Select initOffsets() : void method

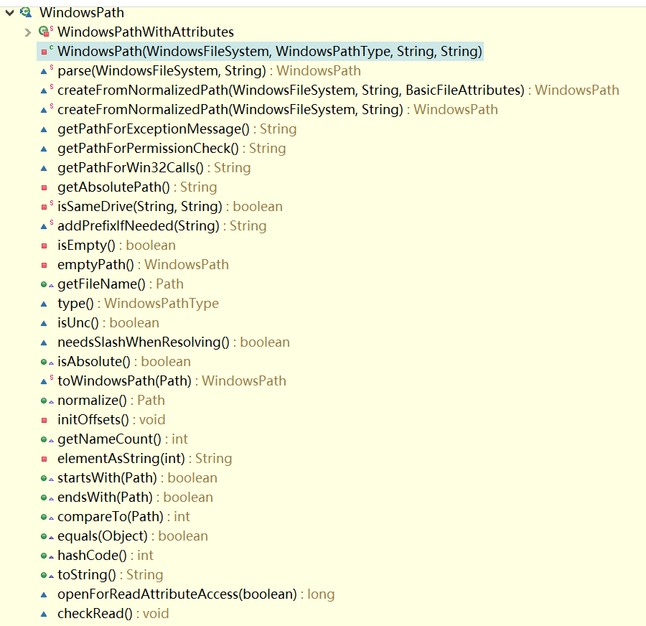click(x=111, y=419)
